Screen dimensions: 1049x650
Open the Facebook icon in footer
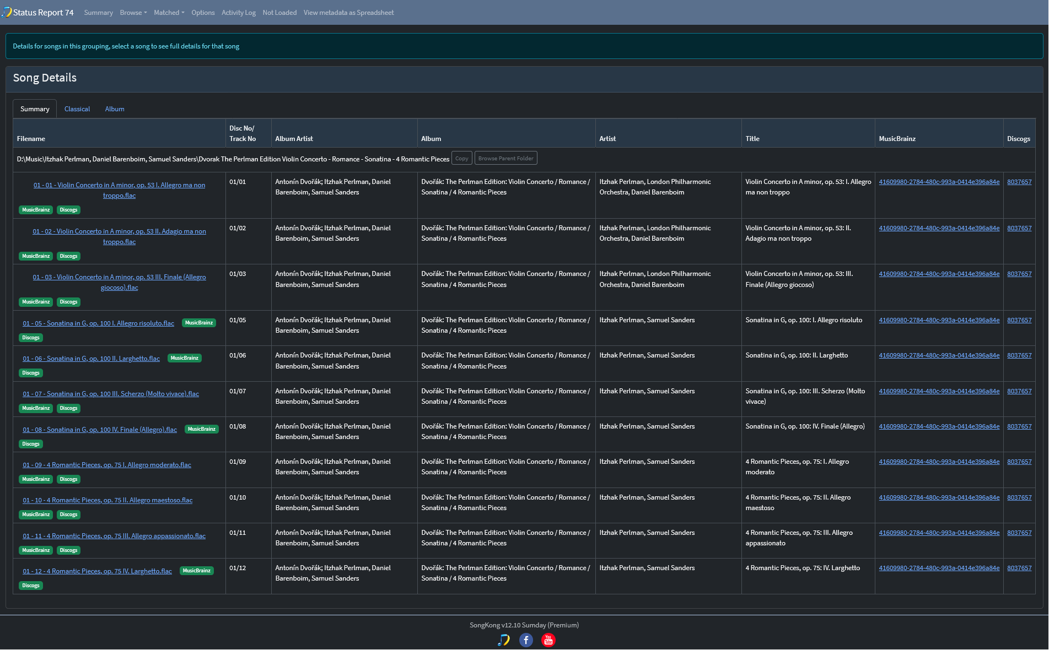[x=526, y=640]
